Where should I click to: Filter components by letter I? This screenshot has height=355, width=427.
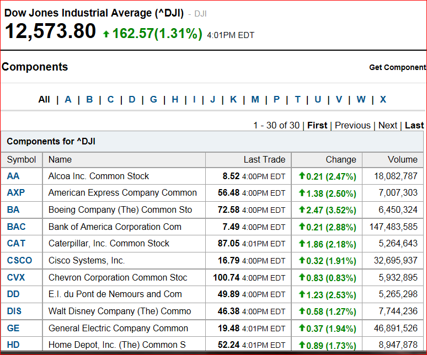(194, 99)
